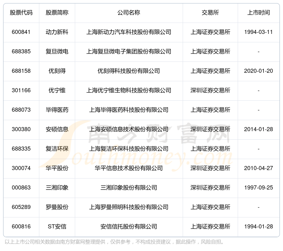This screenshot has width=283, height=251.
Task: Select stock code 688385
Action: (21, 51)
